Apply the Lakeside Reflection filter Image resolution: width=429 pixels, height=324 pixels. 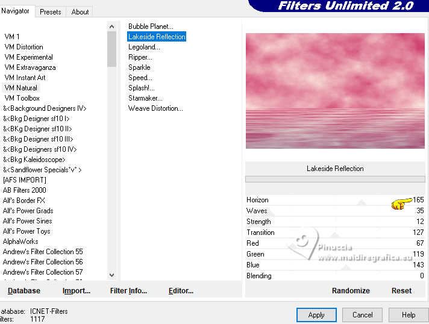pos(316,315)
